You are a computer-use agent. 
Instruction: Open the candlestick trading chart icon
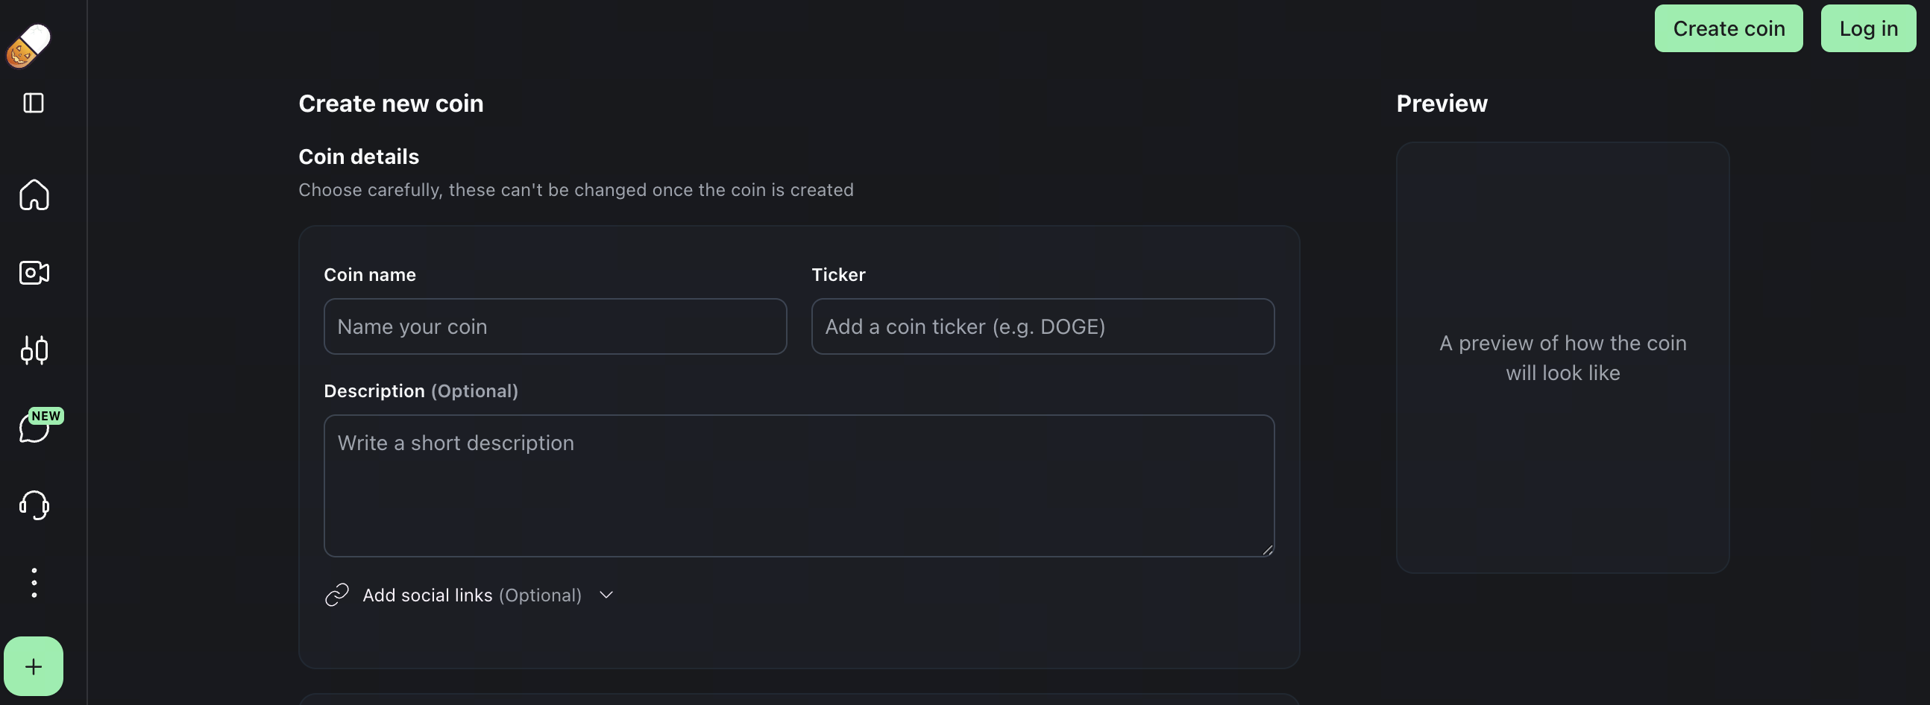pos(34,350)
